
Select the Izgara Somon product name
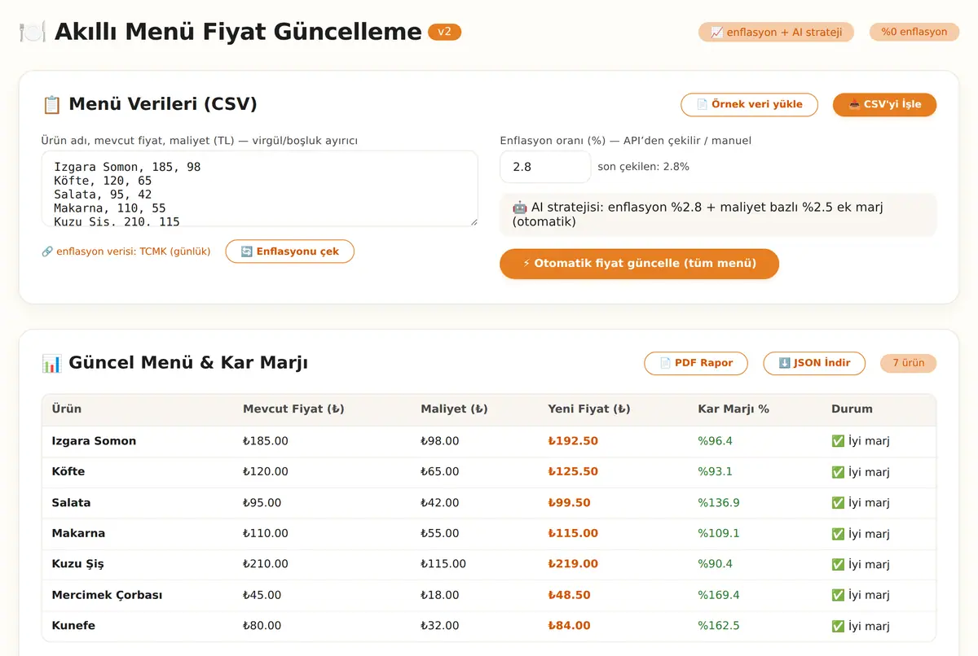[x=95, y=441]
